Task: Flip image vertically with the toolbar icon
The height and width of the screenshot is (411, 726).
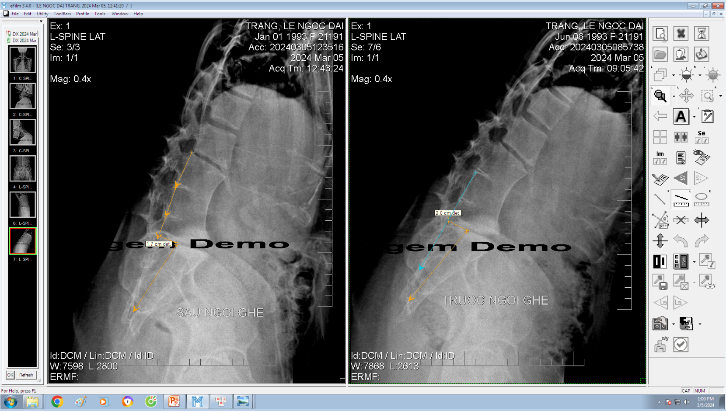Action: [x=660, y=240]
